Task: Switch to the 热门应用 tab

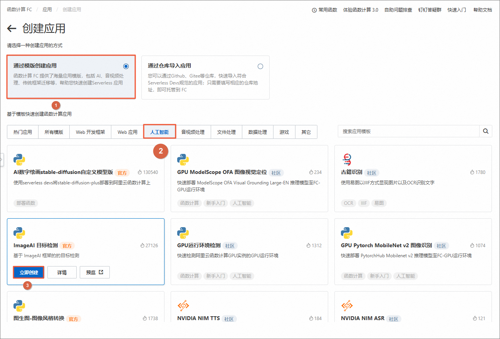Action: click(23, 132)
